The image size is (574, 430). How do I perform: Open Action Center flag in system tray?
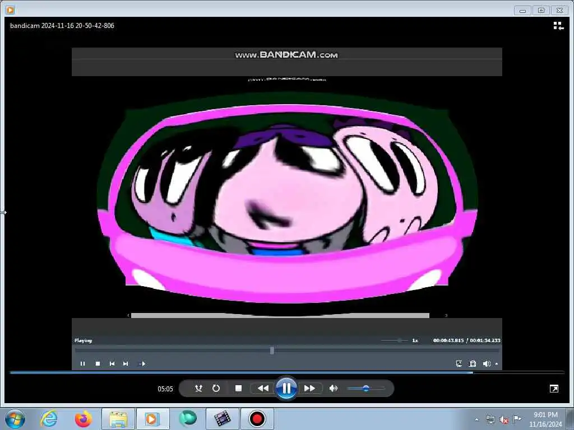pyautogui.click(x=517, y=419)
